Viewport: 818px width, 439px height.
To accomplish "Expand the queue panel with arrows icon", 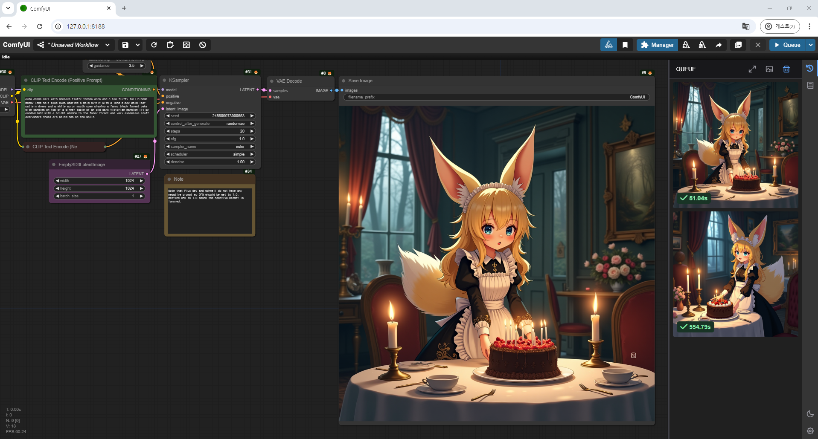I will point(752,69).
